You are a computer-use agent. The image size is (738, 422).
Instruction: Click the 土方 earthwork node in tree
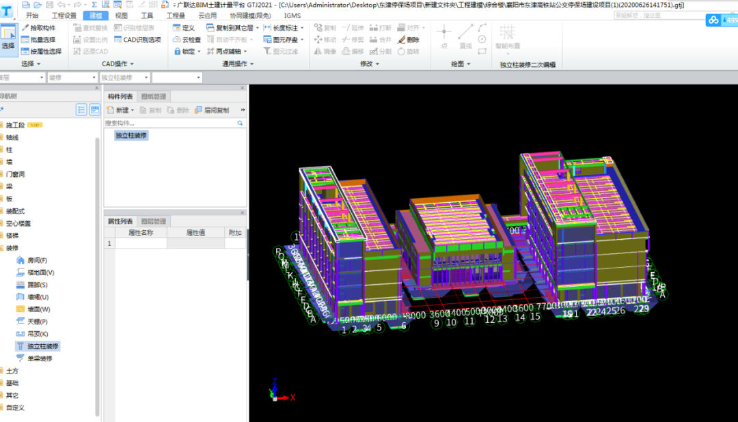12,371
